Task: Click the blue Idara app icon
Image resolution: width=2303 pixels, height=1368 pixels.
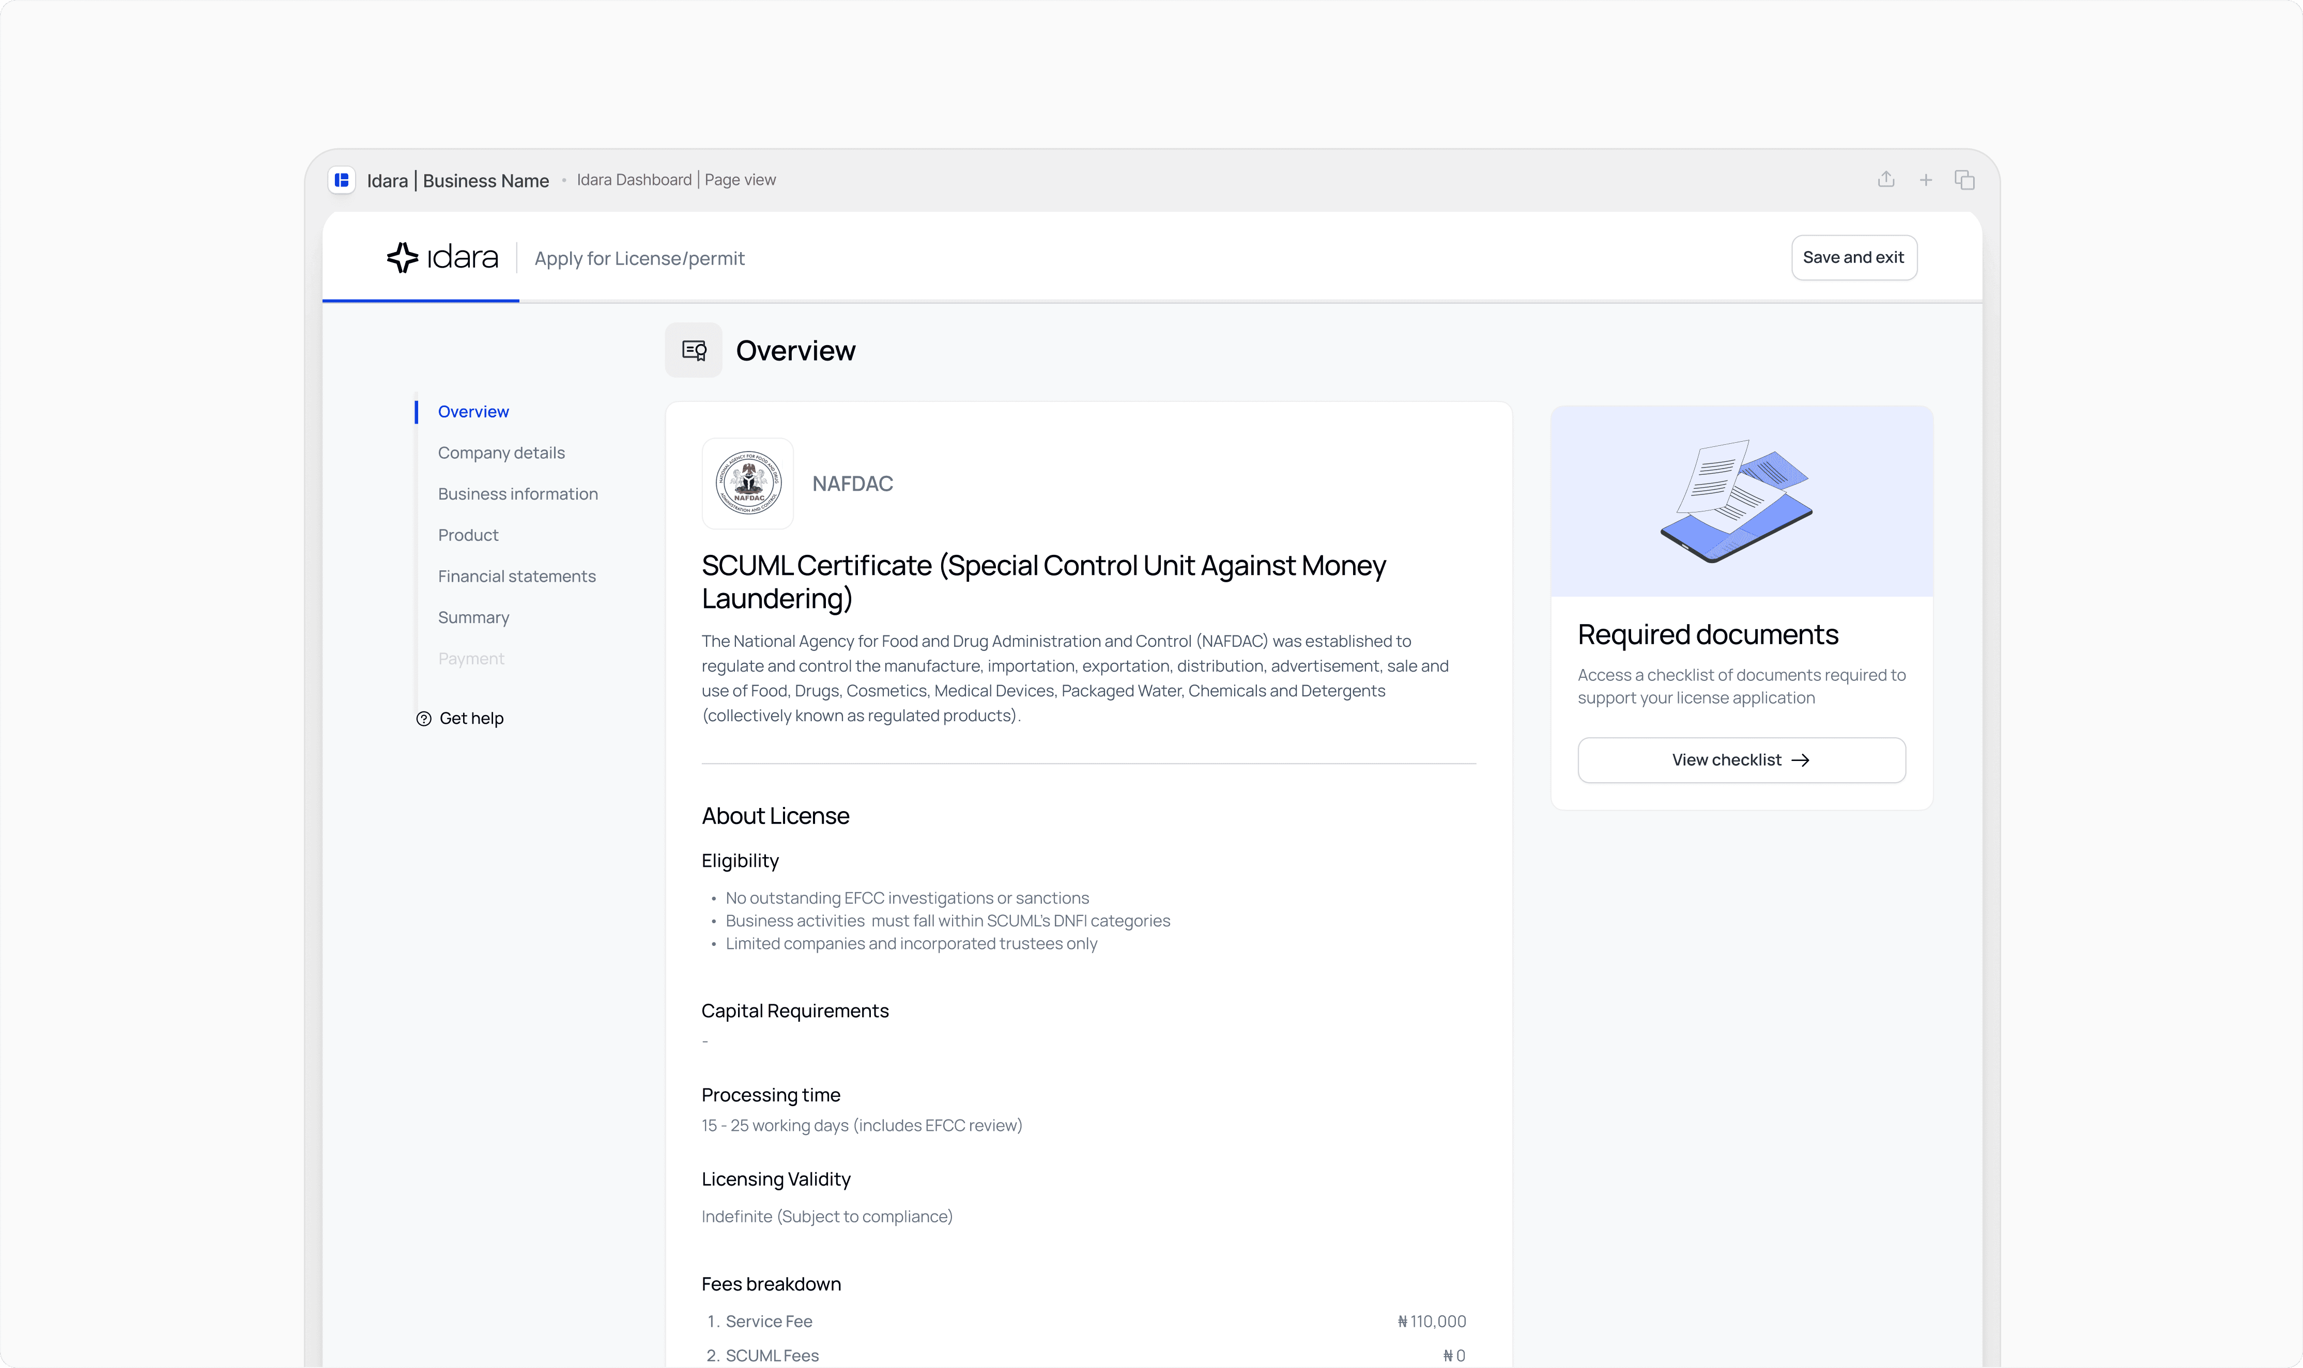Action: [x=342, y=180]
